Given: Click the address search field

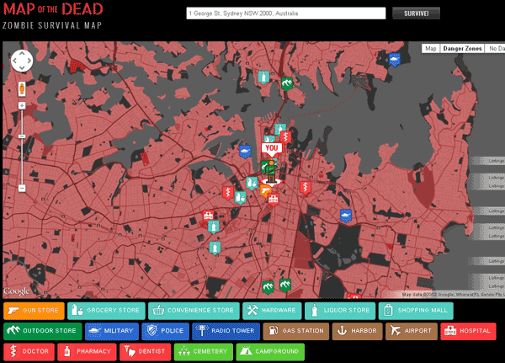Looking at the screenshot, I should click(x=286, y=13).
